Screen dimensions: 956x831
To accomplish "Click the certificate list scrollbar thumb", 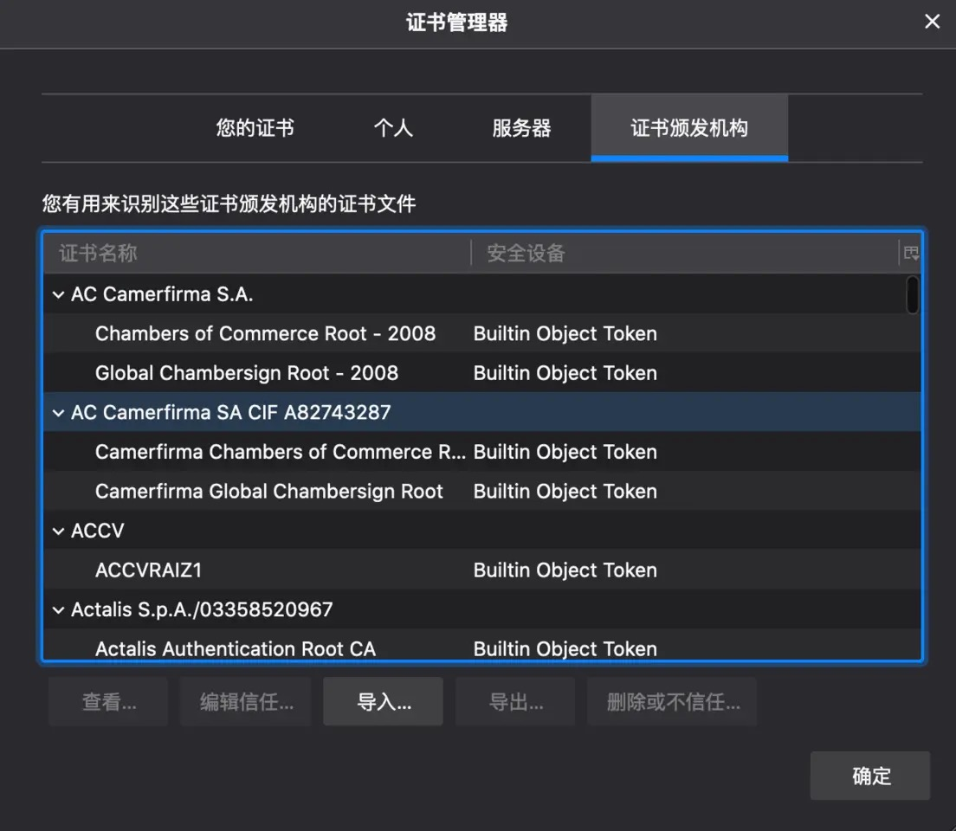I will [x=912, y=295].
